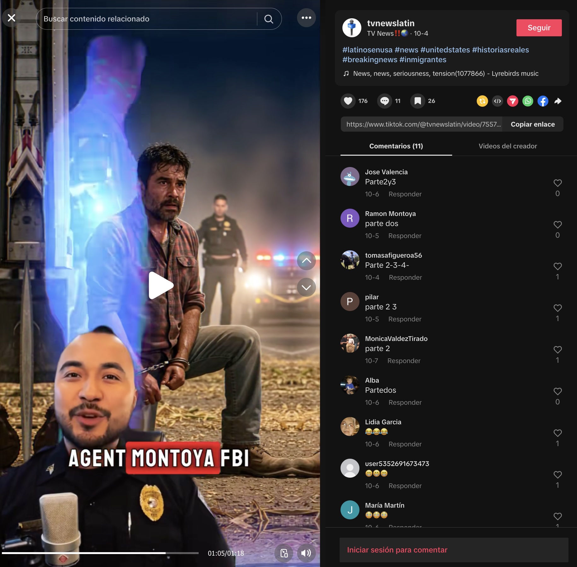Click the Buscar contenido relacionado search field
This screenshot has width=577, height=567.
pos(148,19)
